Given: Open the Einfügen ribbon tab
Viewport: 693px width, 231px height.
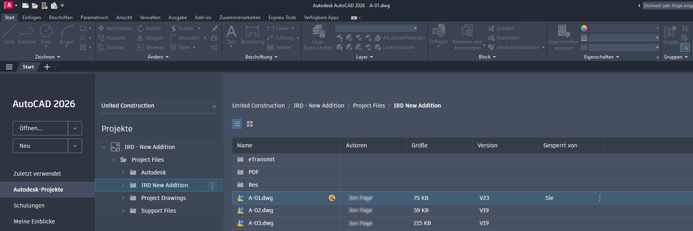Looking at the screenshot, I should (32, 18).
